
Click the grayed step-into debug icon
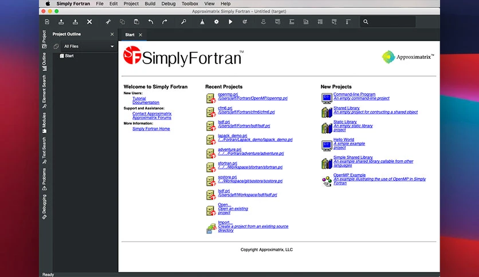click(306, 22)
